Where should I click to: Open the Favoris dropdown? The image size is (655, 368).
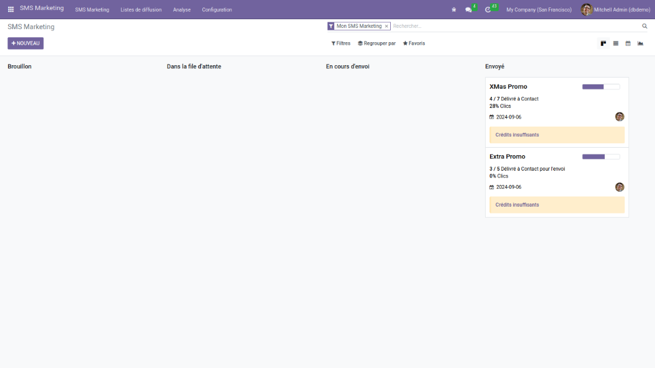[414, 43]
